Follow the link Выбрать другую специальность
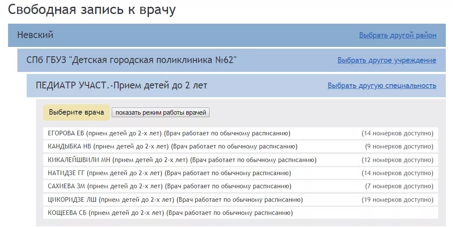Screen dimensions: 453x228 click(382, 86)
